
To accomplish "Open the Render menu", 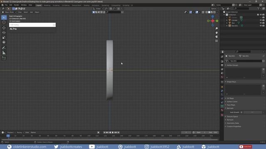I will pos(17,5).
